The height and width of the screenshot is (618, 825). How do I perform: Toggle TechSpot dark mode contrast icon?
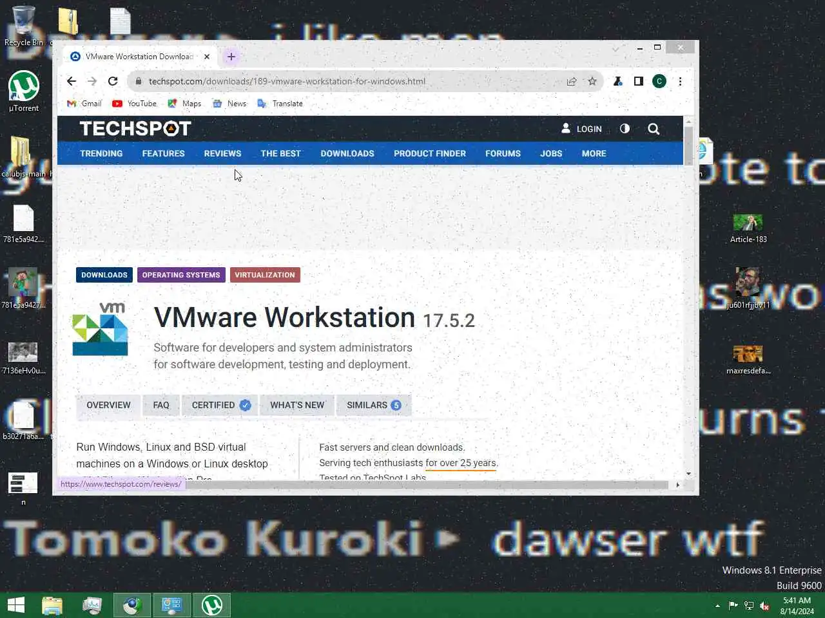(x=625, y=129)
